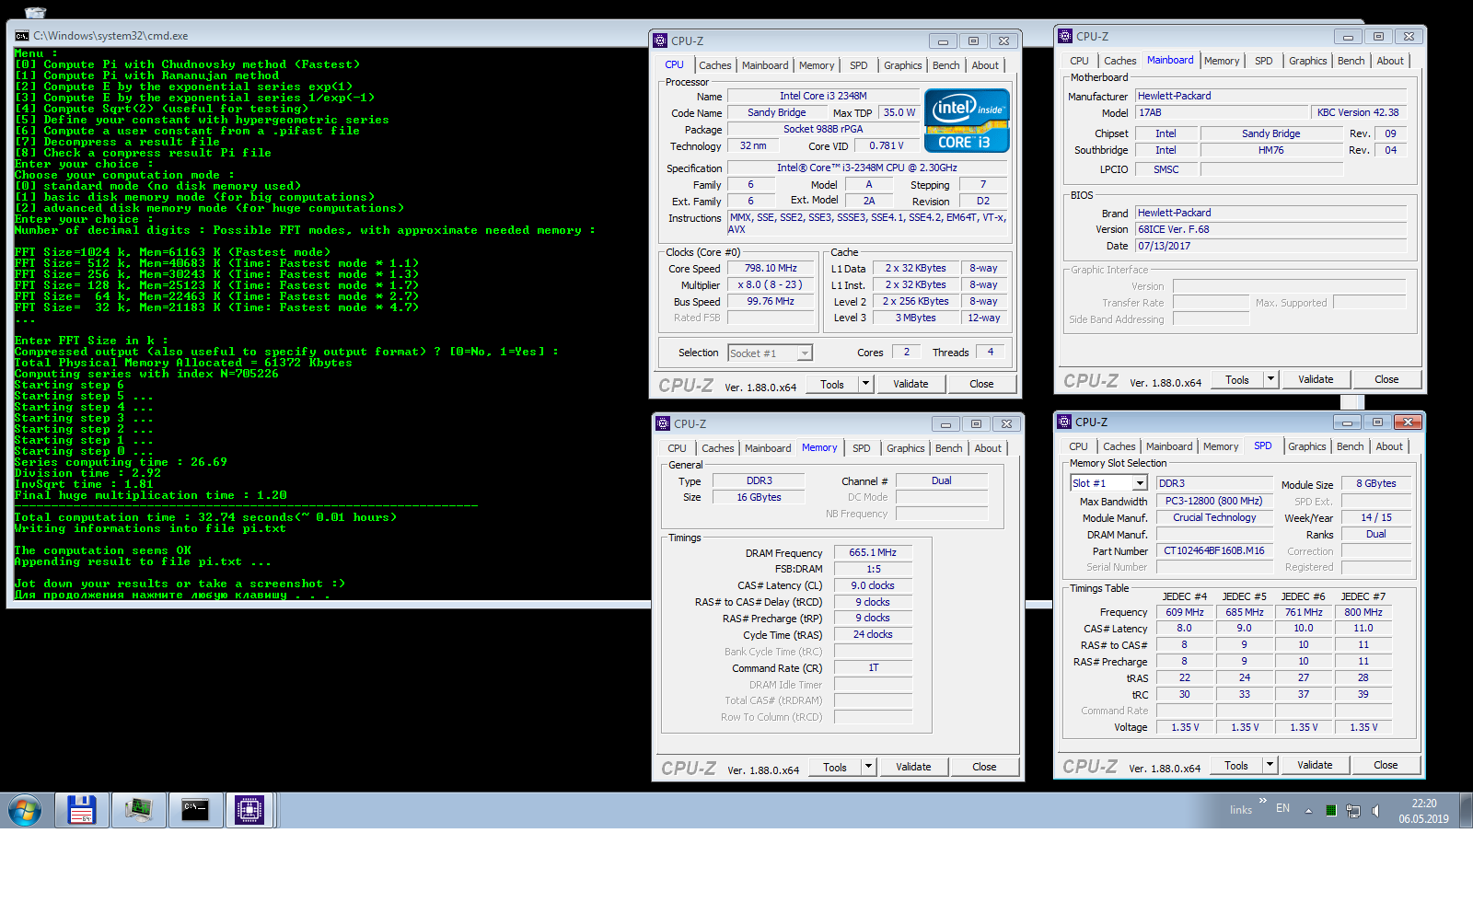1473x914 pixels.
Task: Click the green square tray icon
Action: pos(1330,811)
